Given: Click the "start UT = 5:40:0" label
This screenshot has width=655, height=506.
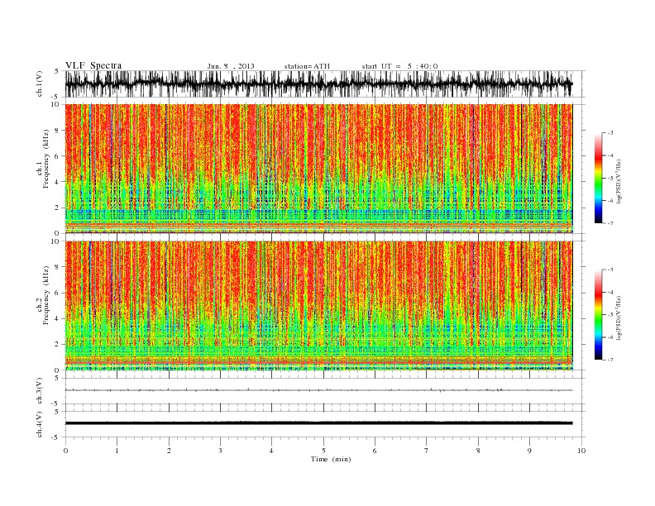Looking at the screenshot, I should coord(399,66).
